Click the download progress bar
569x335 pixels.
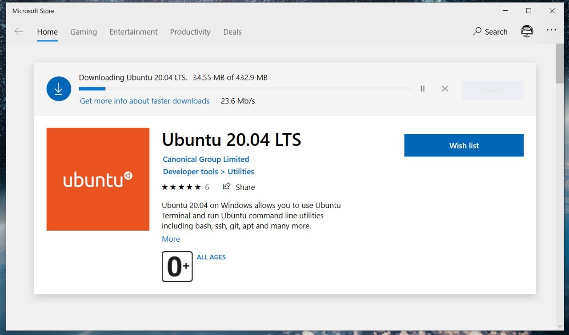coord(245,89)
